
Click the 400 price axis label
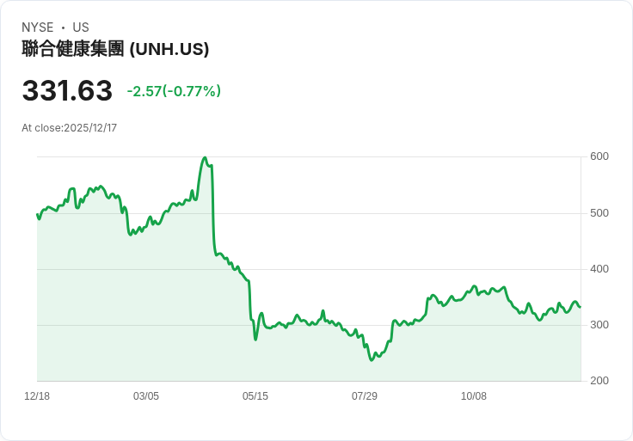click(x=599, y=269)
